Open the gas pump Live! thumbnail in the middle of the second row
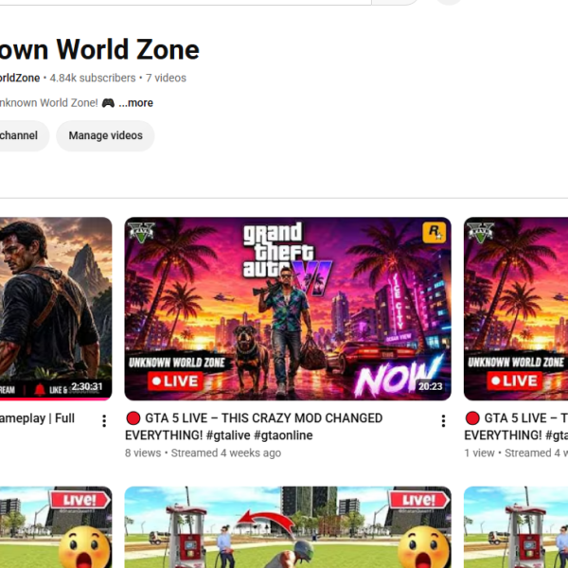Image resolution: width=568 pixels, height=568 pixels. 288,527
